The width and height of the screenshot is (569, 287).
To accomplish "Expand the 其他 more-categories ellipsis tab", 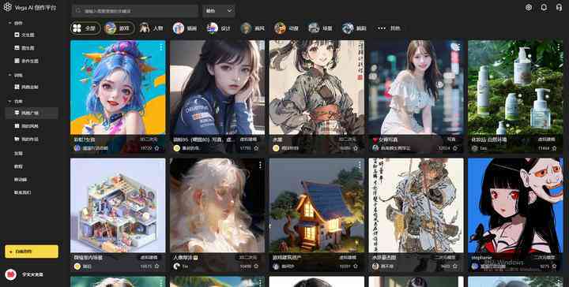I will pos(389,28).
